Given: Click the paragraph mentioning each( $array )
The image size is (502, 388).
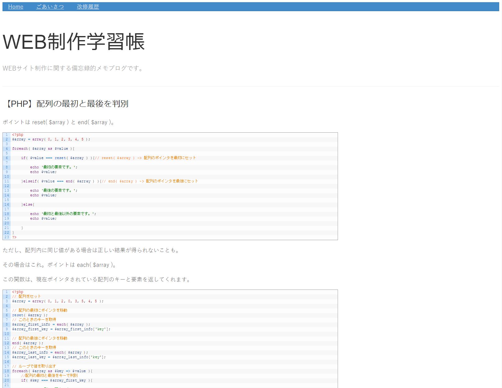Looking at the screenshot, I should click(x=60, y=265).
